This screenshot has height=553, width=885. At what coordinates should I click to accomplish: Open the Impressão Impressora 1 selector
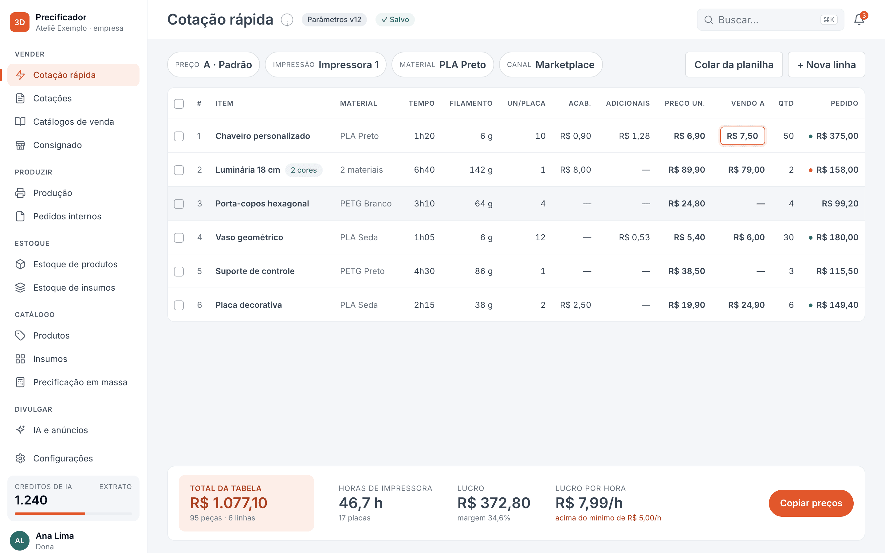tap(325, 65)
